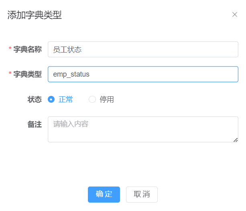This screenshot has width=246, height=211.
Task: Click the resize handle of 备注 textarea
Action: [x=236, y=140]
